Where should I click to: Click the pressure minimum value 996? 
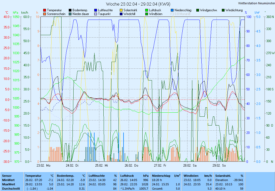tap(146, 180)
